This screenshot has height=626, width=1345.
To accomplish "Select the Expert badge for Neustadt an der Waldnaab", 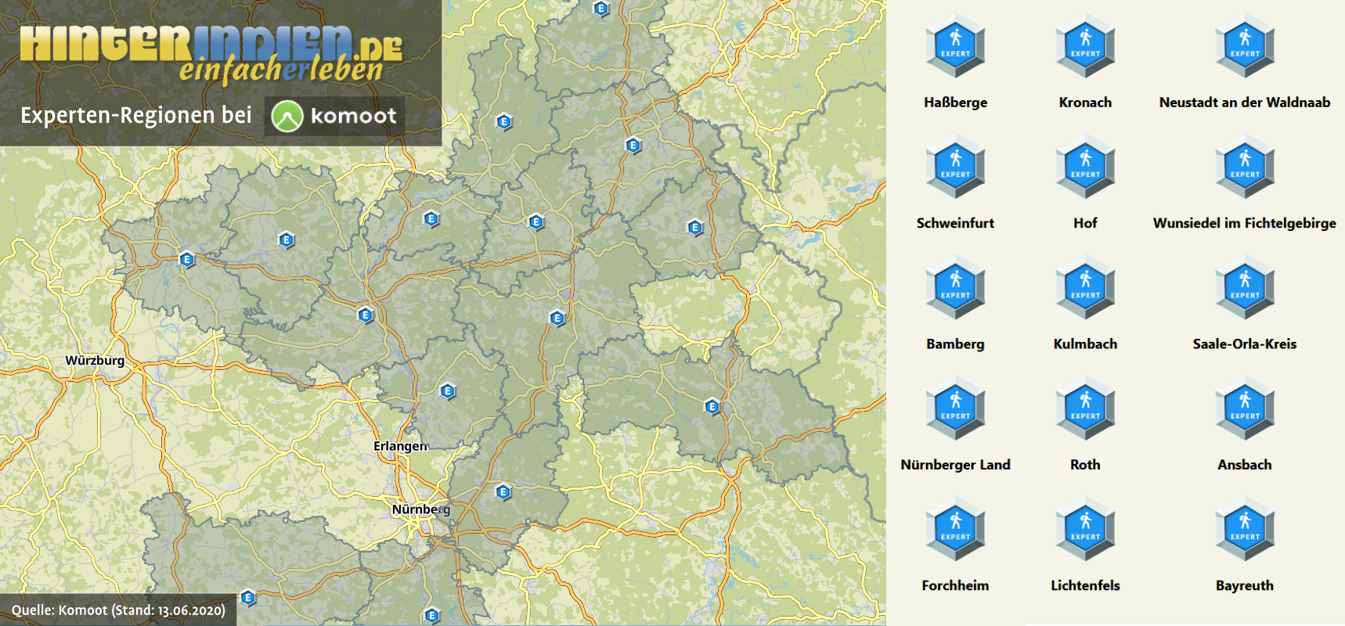I will (x=1245, y=45).
